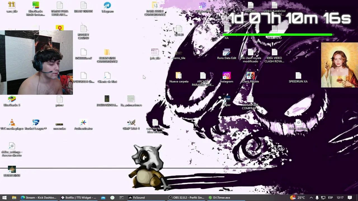
Task: Select the SPEEDRUN XA text file
Action: click(298, 78)
